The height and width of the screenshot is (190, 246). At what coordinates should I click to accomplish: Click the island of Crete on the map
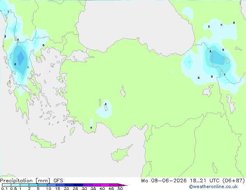(x=43, y=142)
